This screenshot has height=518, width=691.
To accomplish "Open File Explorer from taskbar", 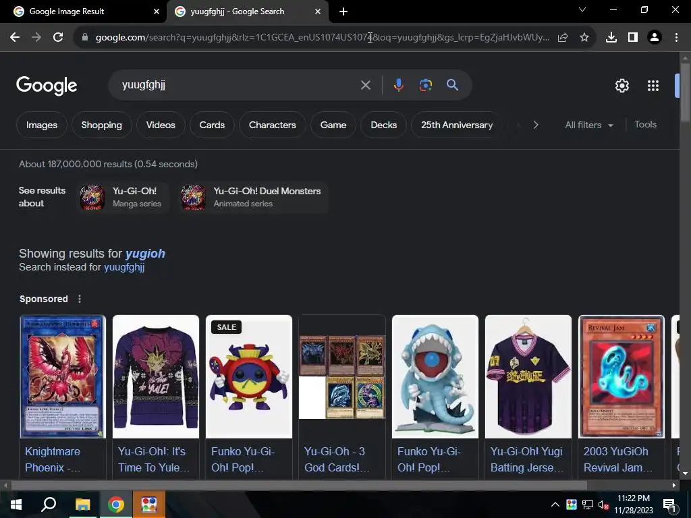I will (82, 505).
